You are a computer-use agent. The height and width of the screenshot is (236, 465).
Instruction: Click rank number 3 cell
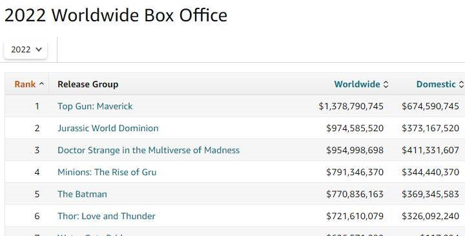tap(37, 150)
